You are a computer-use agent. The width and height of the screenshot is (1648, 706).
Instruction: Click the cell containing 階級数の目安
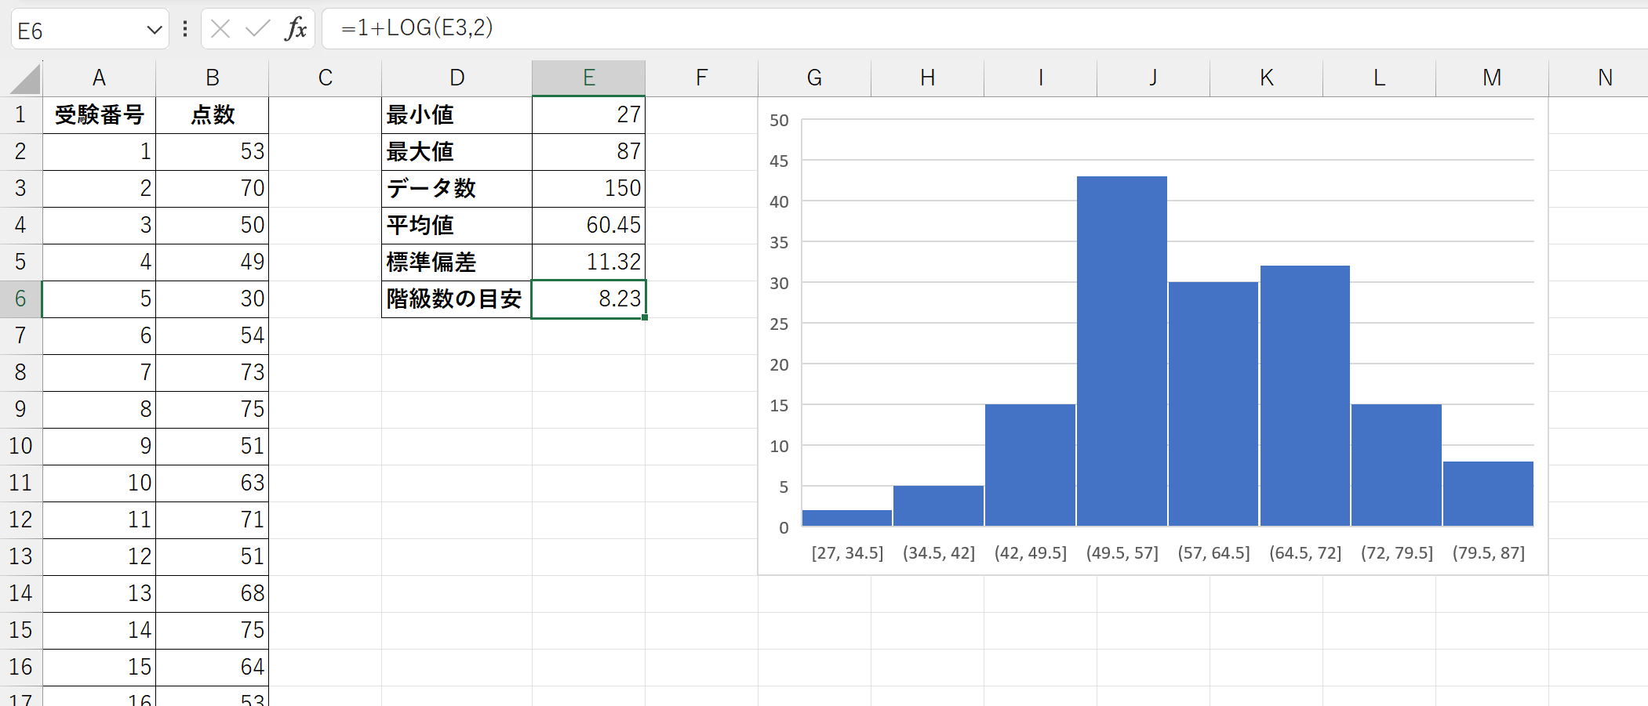click(456, 299)
